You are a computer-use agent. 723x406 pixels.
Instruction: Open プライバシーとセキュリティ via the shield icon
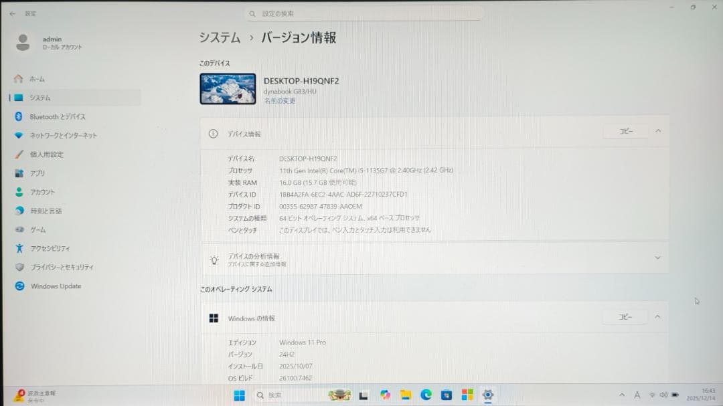click(20, 267)
